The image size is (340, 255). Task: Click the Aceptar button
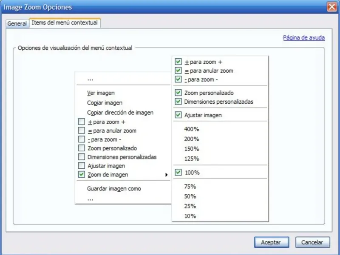[x=271, y=242]
